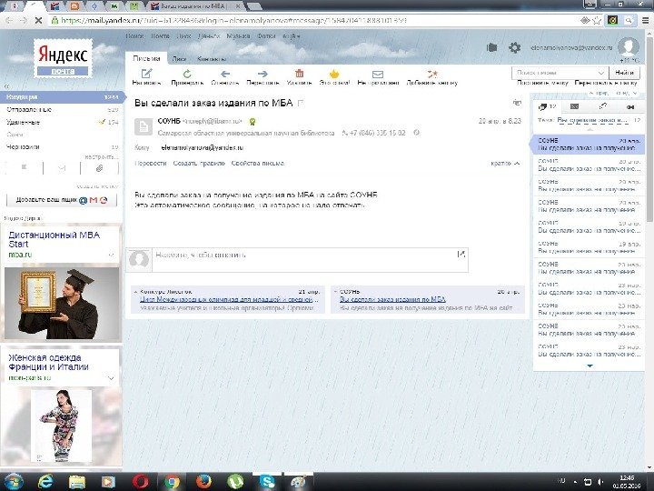The height and width of the screenshot is (491, 654).
Task: Open Chrome menu hamburger icon
Action: [645, 20]
